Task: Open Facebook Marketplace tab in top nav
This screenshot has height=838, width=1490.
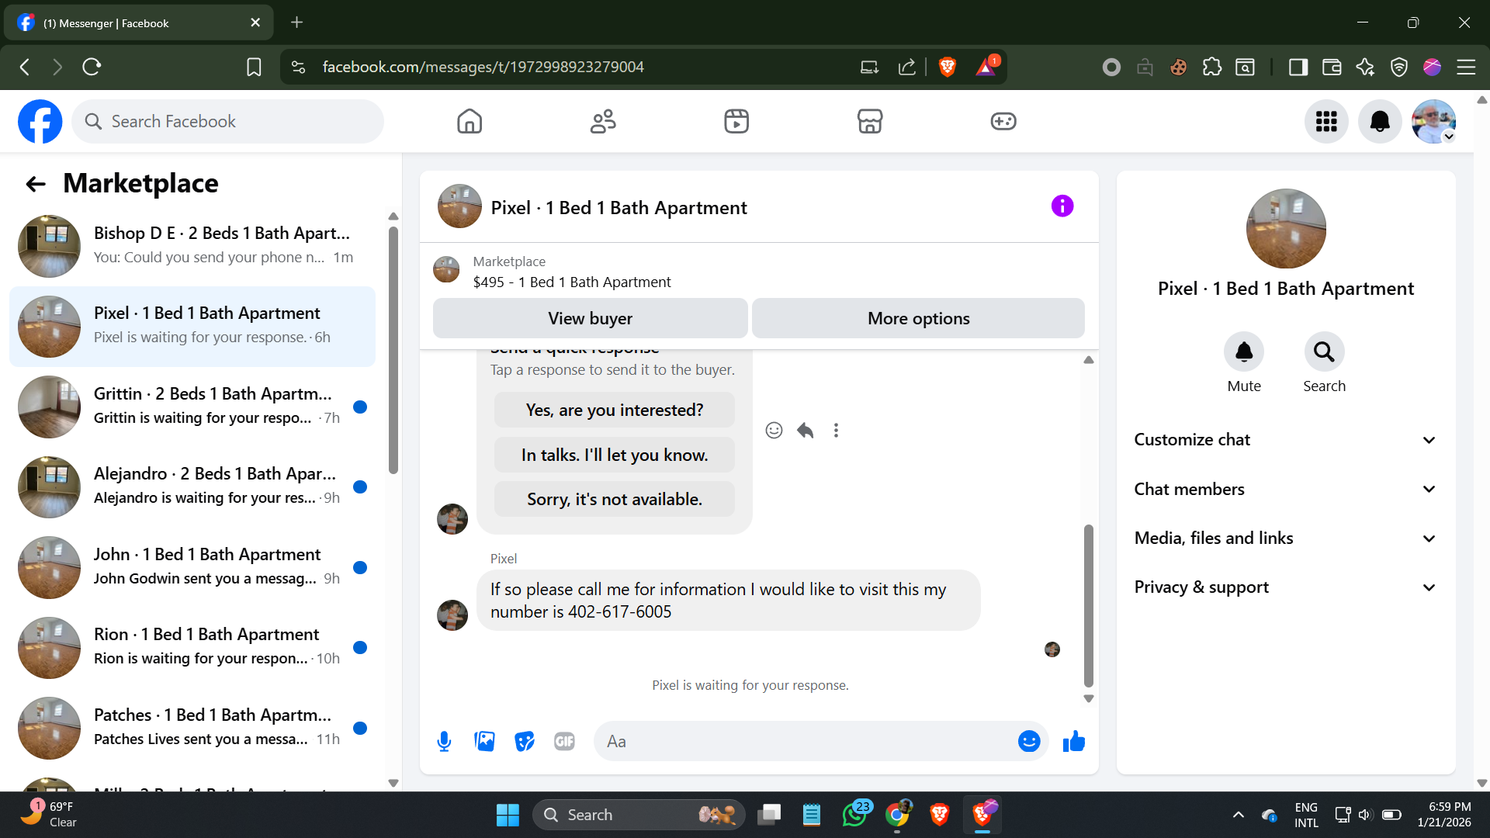Action: point(869,122)
